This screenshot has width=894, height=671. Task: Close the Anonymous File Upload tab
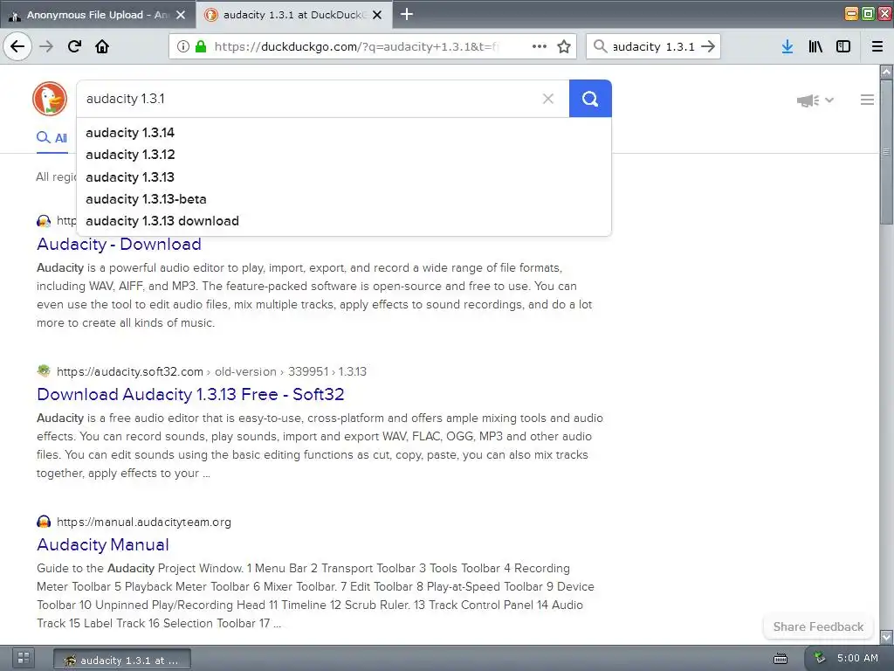point(181,15)
